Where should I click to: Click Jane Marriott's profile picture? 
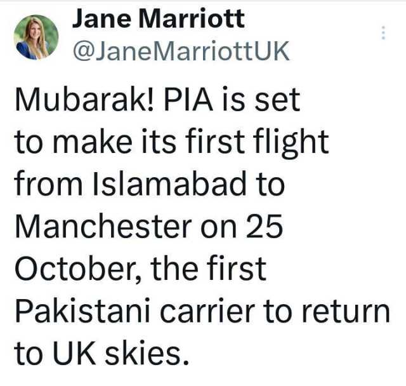[36, 37]
